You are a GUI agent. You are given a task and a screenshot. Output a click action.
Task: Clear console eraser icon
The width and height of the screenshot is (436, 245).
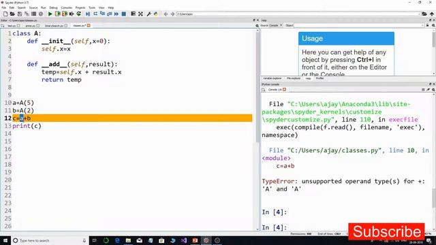coord(429,89)
